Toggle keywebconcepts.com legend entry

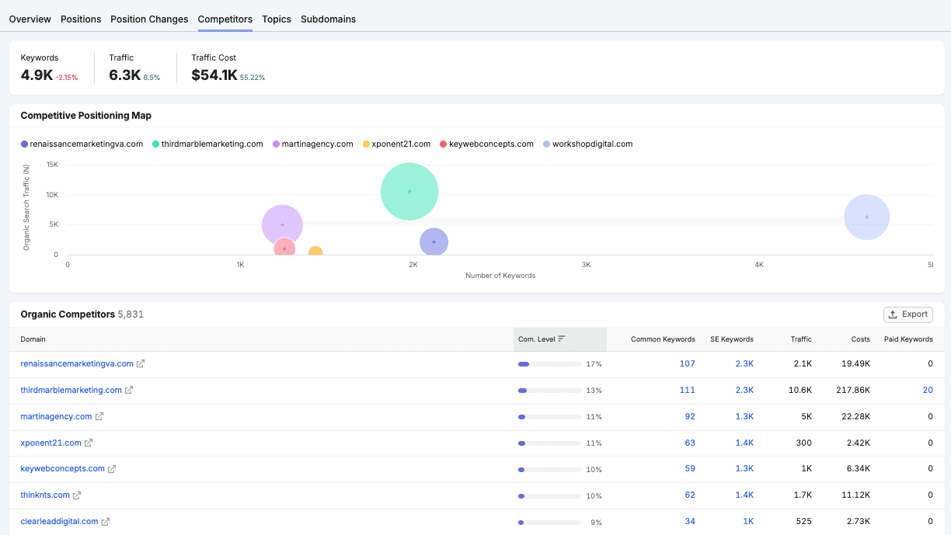(x=486, y=144)
